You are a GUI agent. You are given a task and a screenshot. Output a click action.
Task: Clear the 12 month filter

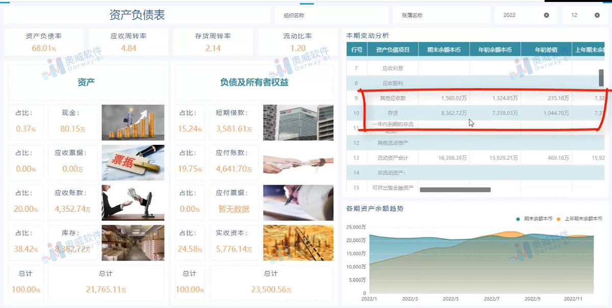click(x=597, y=15)
